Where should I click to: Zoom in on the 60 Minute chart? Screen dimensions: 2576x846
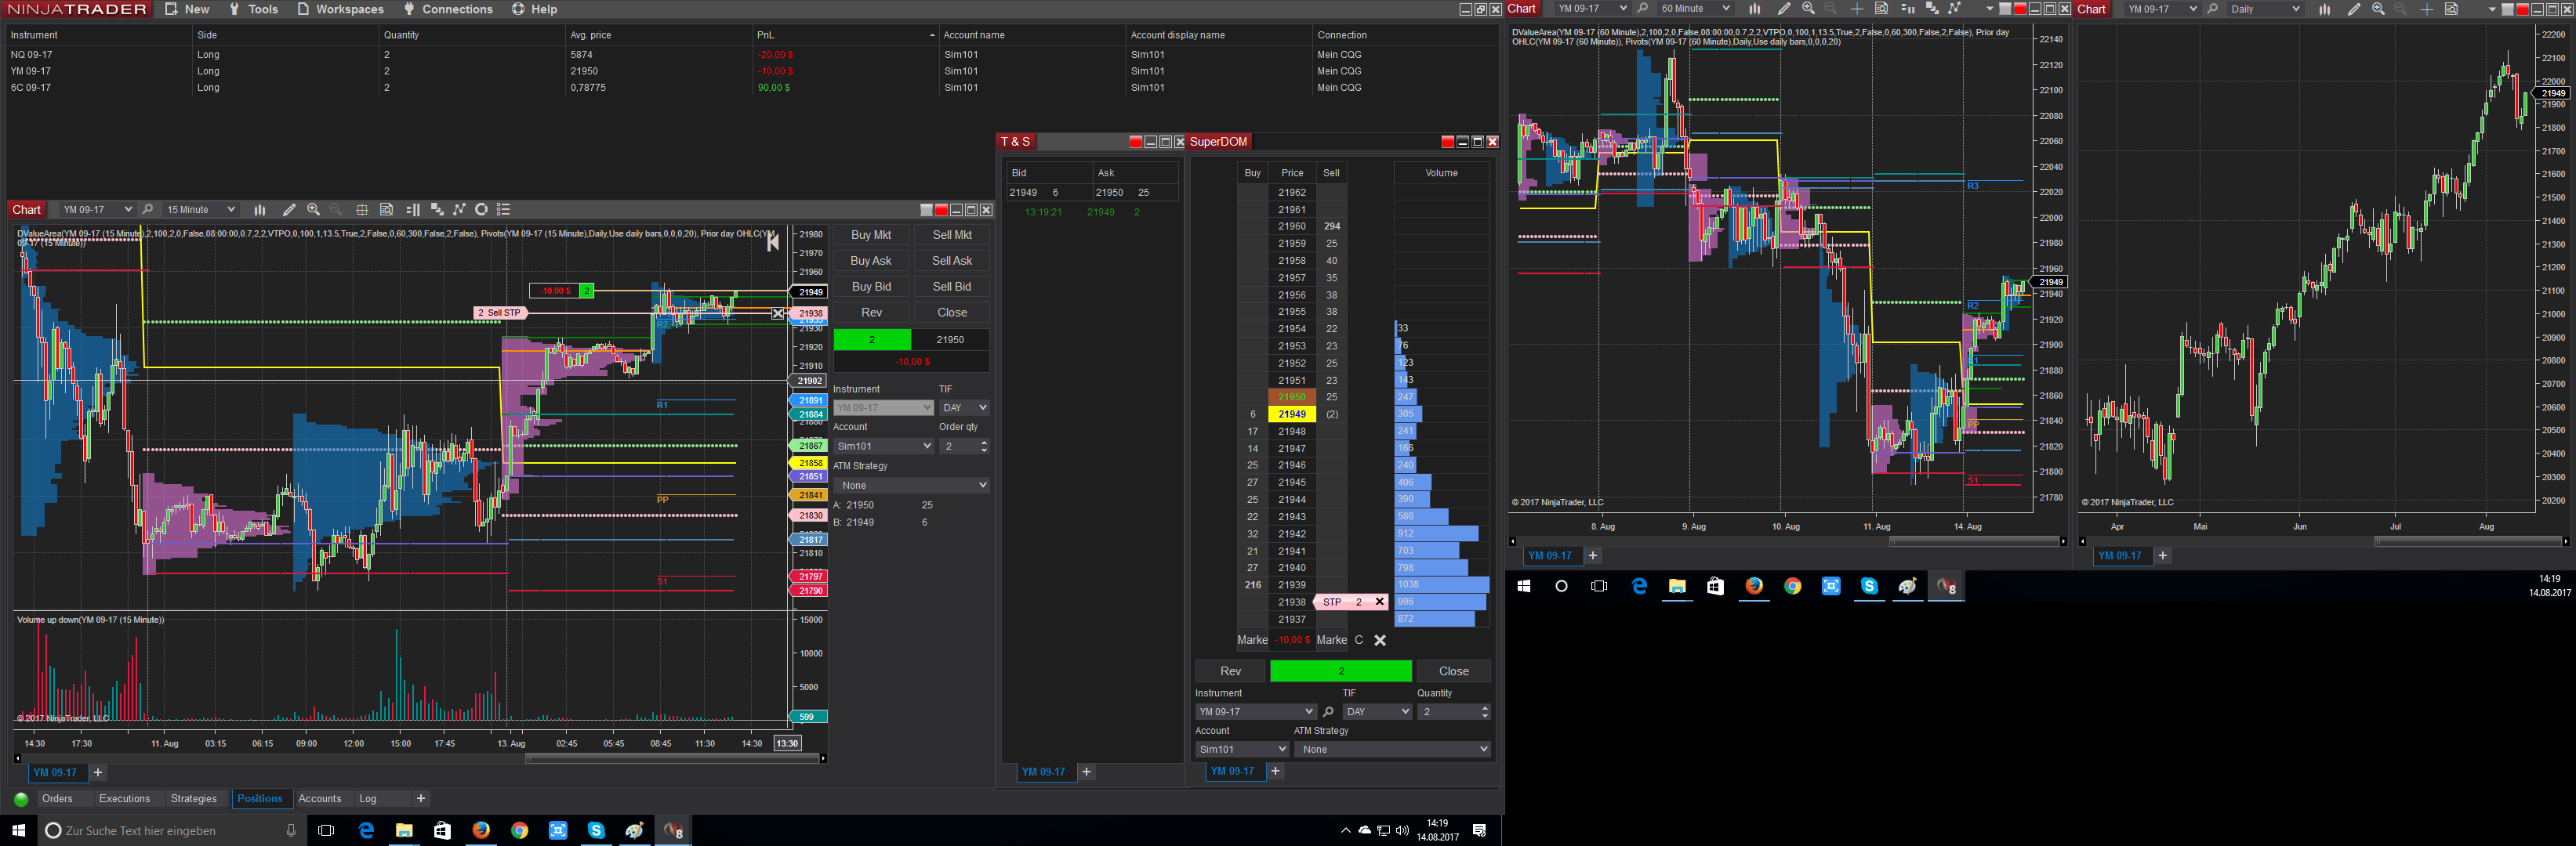1808,9
